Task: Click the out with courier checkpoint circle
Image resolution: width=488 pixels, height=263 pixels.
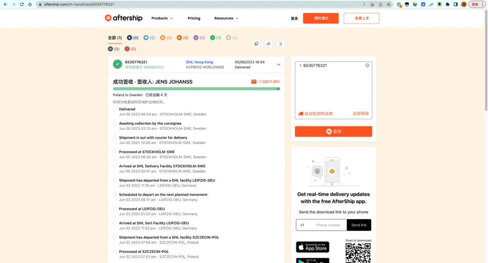Action: (114, 137)
